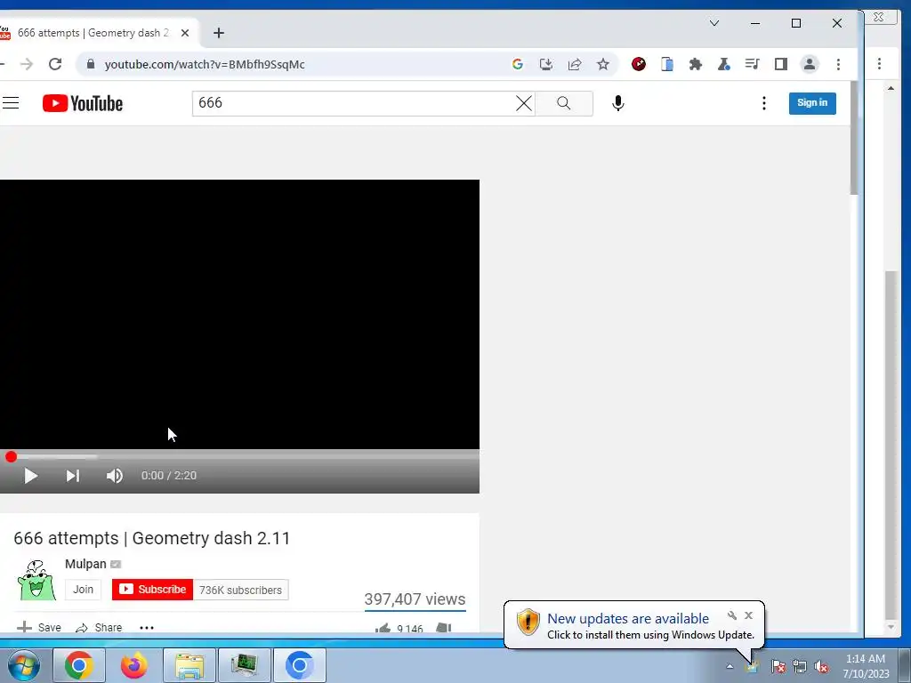The height and width of the screenshot is (683, 911).
Task: Open File Explorer from the taskbar
Action: [x=189, y=665]
